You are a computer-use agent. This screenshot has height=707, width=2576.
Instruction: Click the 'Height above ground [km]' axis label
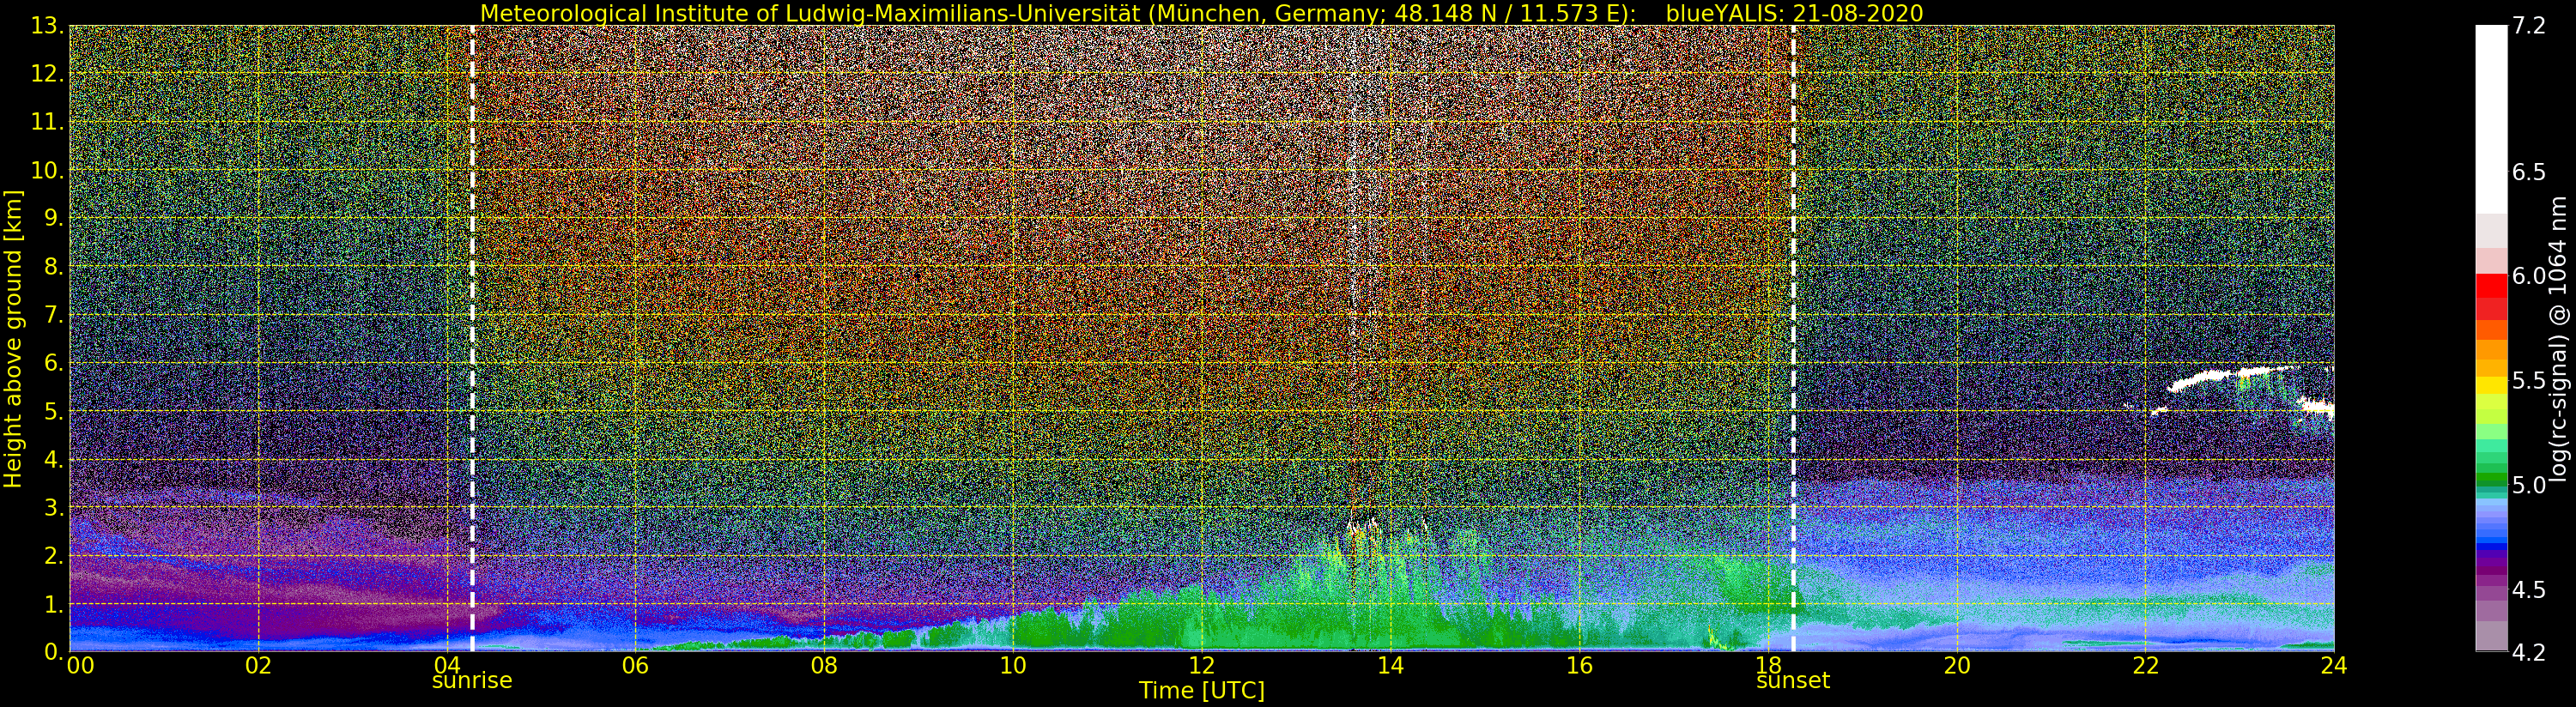pyautogui.click(x=13, y=338)
